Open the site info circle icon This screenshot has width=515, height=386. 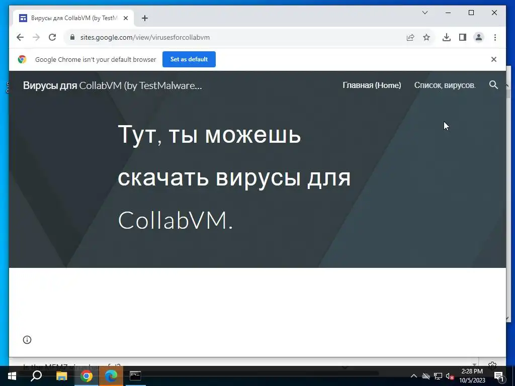click(x=27, y=340)
